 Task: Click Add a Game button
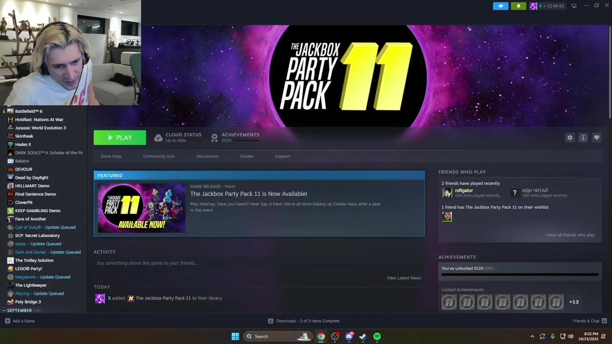tap(20, 321)
